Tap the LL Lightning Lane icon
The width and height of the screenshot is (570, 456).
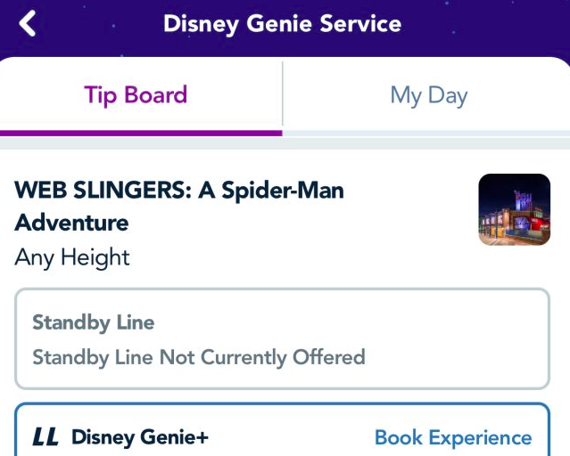pos(45,437)
